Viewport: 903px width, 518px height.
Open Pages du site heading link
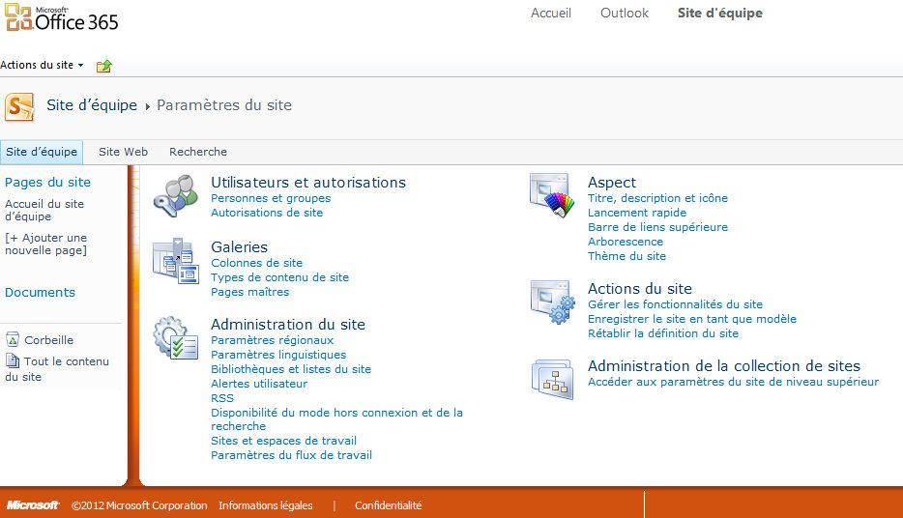pos(47,183)
